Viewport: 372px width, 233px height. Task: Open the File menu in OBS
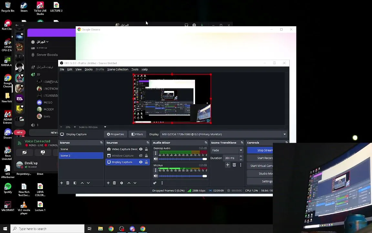click(x=62, y=70)
